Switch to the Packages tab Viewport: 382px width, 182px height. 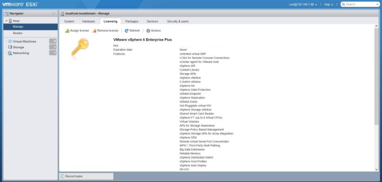point(132,22)
